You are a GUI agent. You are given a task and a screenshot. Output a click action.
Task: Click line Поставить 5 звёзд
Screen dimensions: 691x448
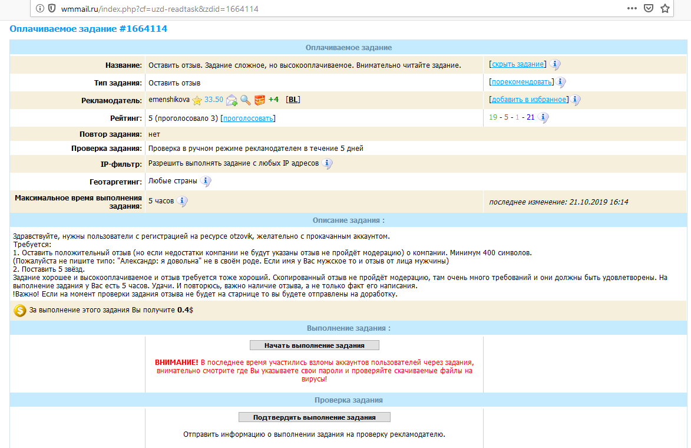coord(49,269)
